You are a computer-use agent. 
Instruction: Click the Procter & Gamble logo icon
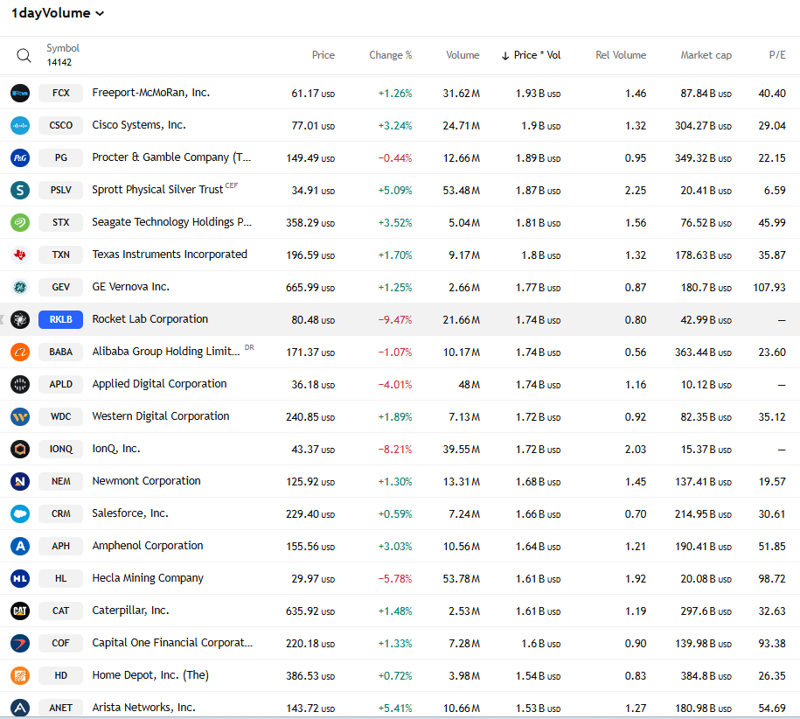point(20,157)
